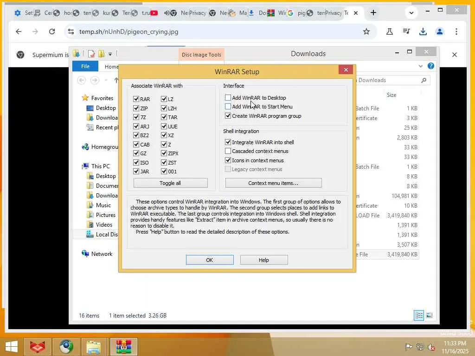
Task: Select Homegroup in navigation pane
Action: pos(104,147)
